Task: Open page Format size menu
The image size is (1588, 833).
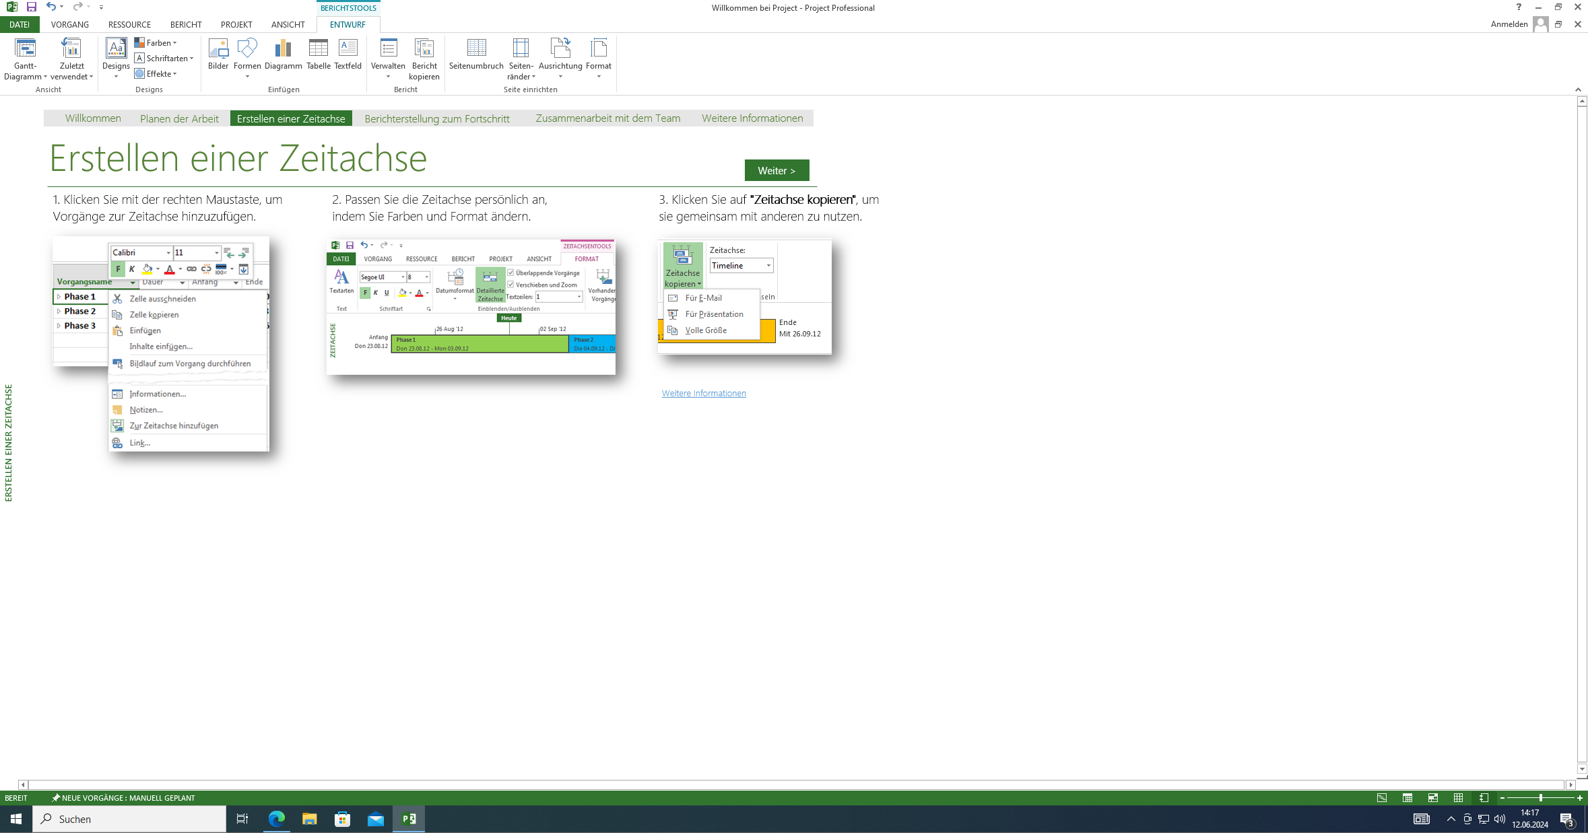Action: (x=598, y=59)
